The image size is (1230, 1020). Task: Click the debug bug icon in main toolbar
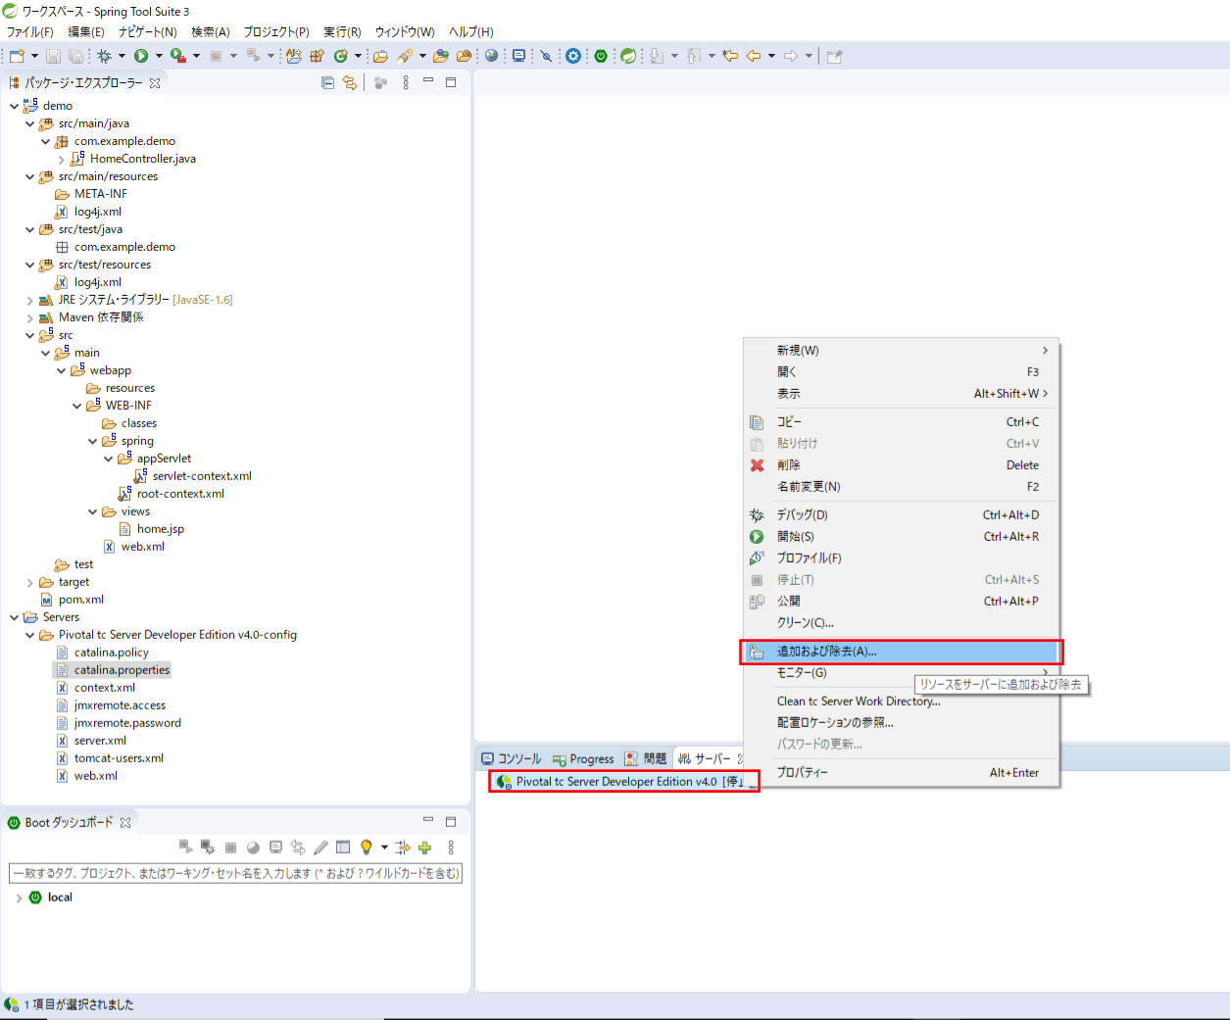(x=104, y=56)
